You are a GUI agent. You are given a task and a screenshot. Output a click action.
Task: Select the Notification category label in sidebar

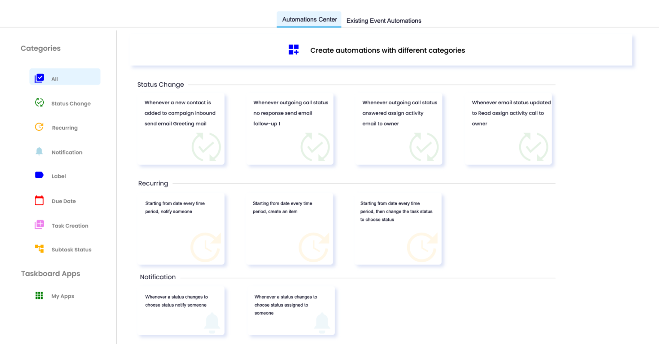(x=67, y=152)
